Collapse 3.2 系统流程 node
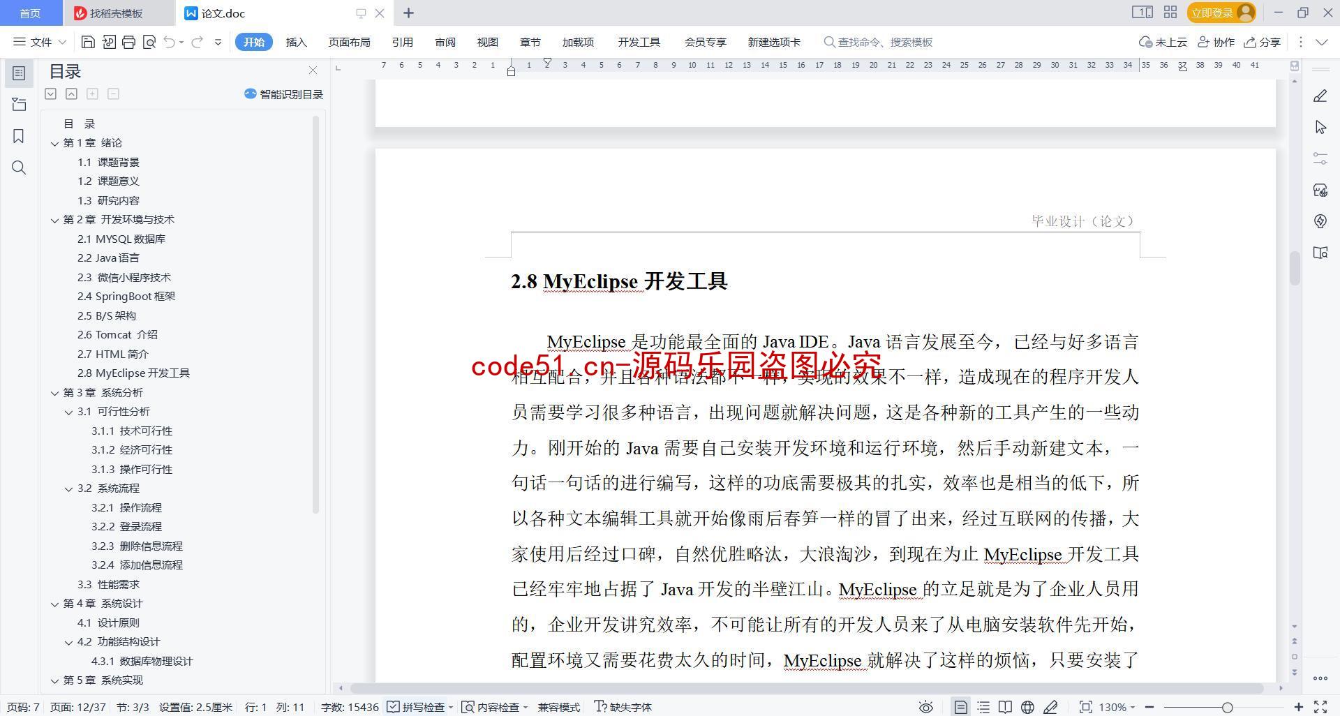This screenshot has height=716, width=1340. coord(68,488)
